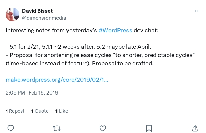Follow the make.wordpress.org/core link
Screen dimensions: 206x133
pos(57,80)
